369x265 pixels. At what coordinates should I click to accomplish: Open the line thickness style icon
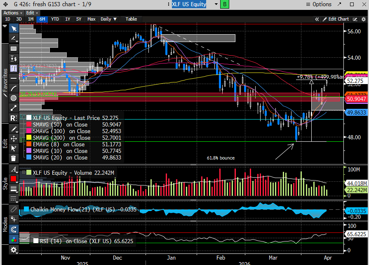click(x=14, y=189)
